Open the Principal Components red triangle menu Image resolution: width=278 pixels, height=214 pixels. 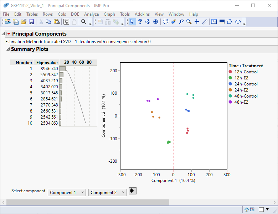[9, 34]
